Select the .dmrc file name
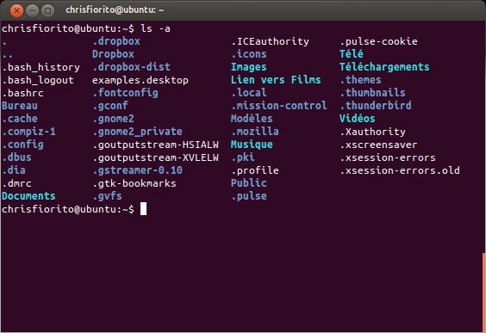 click(16, 183)
